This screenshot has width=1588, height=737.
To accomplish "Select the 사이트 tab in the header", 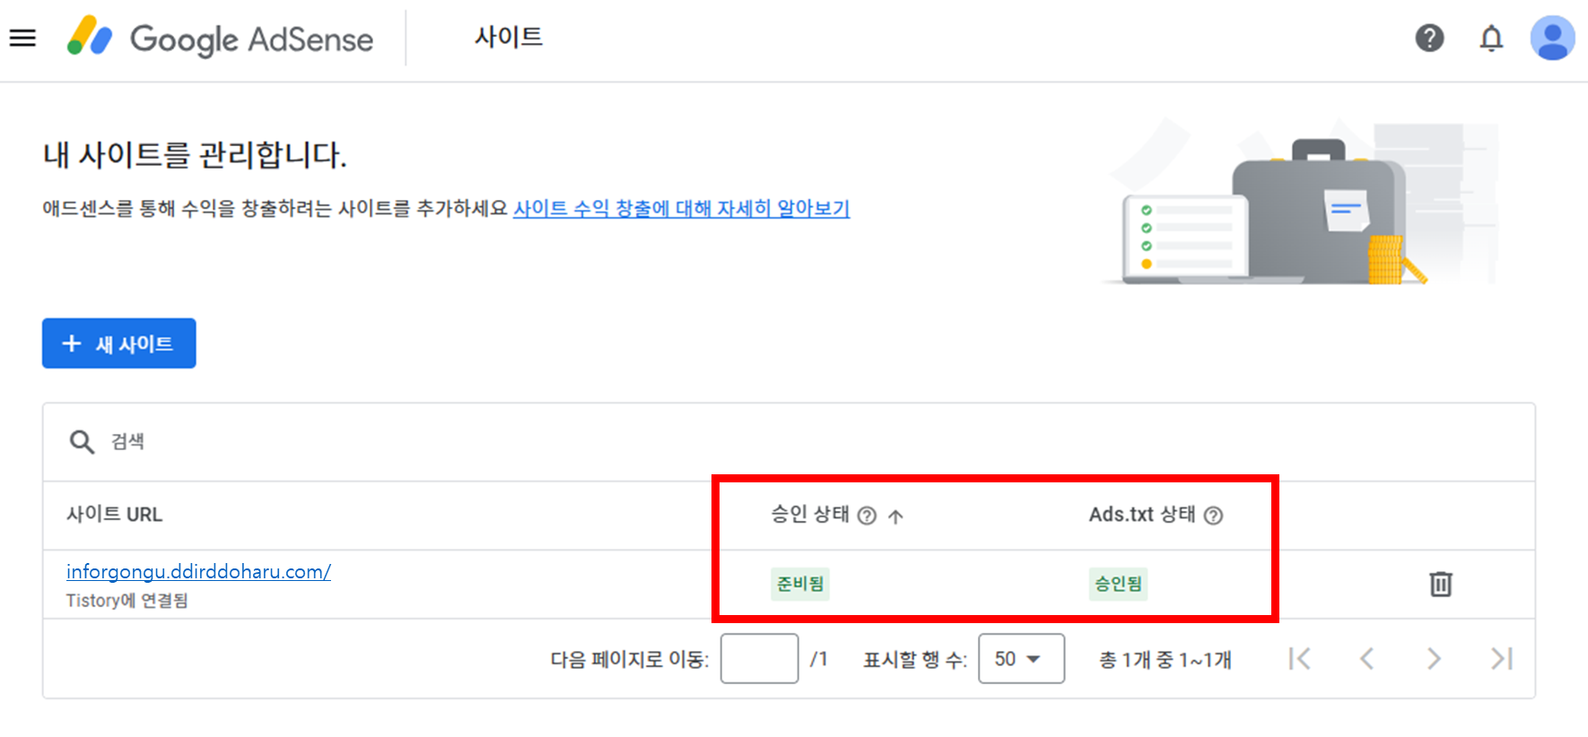I will tap(508, 38).
